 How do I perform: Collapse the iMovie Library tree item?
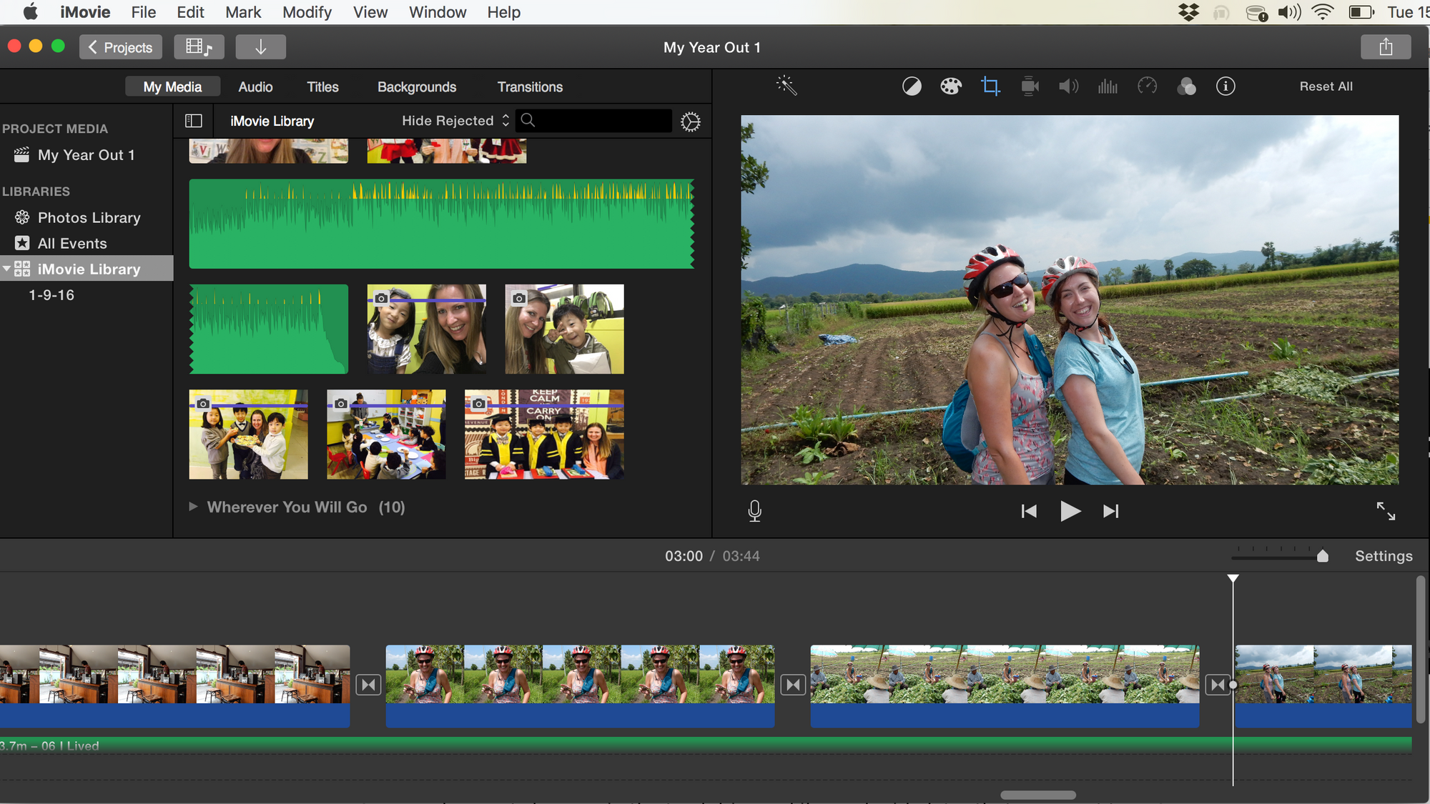click(6, 269)
